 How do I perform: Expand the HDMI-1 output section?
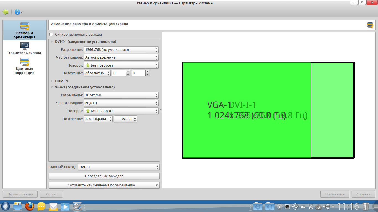[x=52, y=81]
